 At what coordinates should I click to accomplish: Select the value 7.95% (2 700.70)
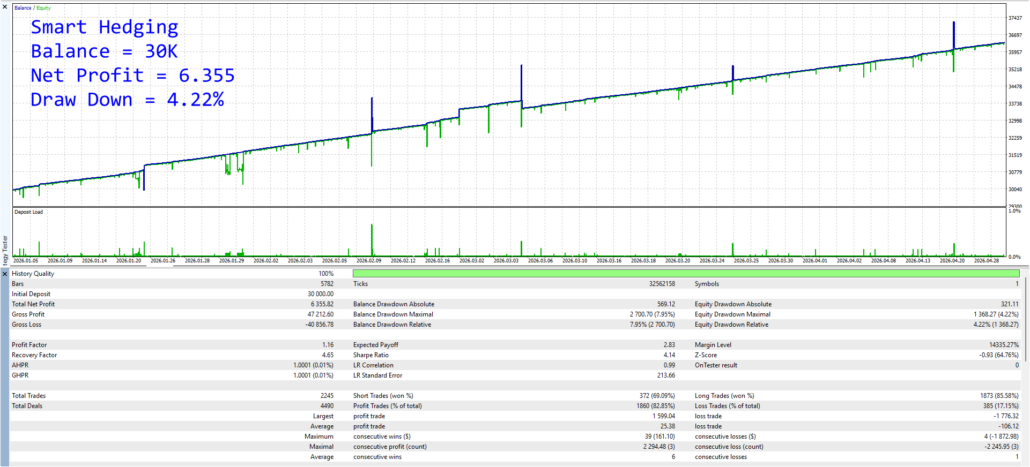point(653,325)
